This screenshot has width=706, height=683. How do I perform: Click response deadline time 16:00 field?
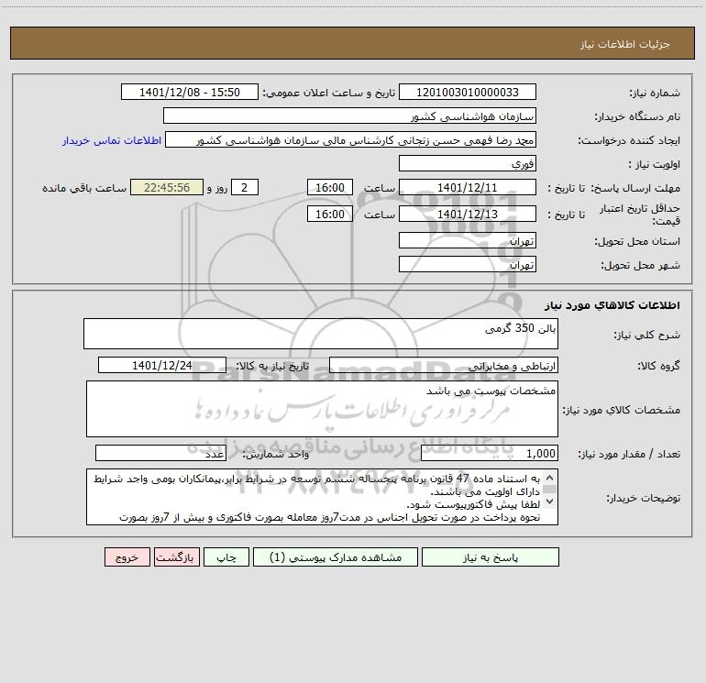pyautogui.click(x=329, y=187)
